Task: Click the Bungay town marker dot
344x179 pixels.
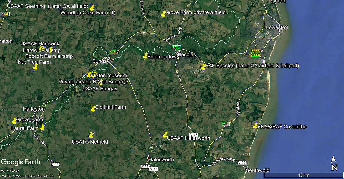Action: [112, 60]
